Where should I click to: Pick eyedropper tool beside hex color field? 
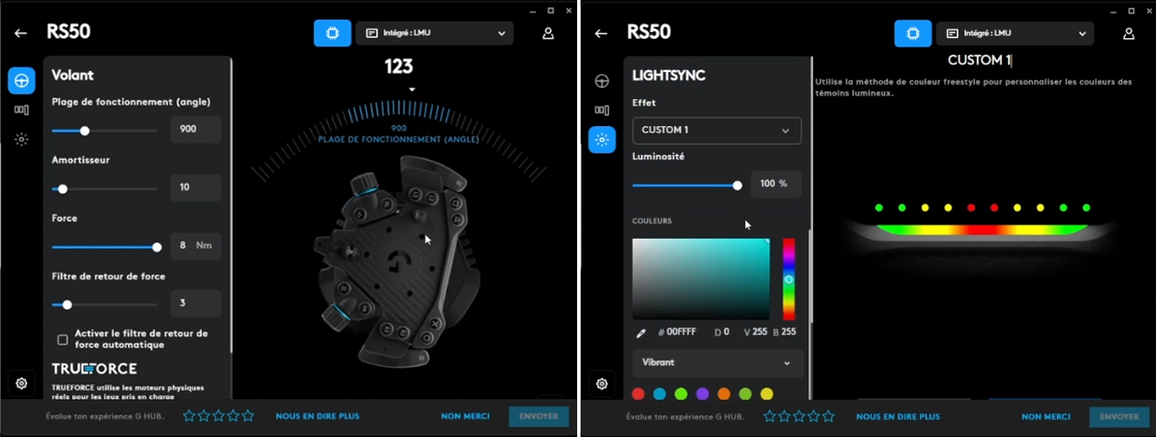641,333
